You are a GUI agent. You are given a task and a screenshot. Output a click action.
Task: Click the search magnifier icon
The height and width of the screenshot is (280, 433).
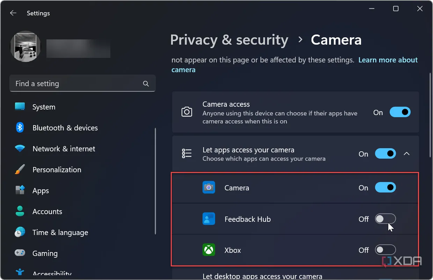point(146,84)
